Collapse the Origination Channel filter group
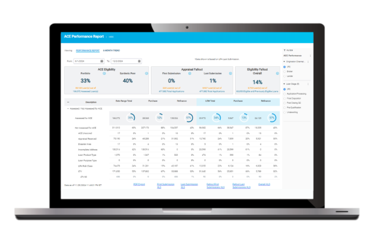The image size is (367, 241). click(x=284, y=61)
